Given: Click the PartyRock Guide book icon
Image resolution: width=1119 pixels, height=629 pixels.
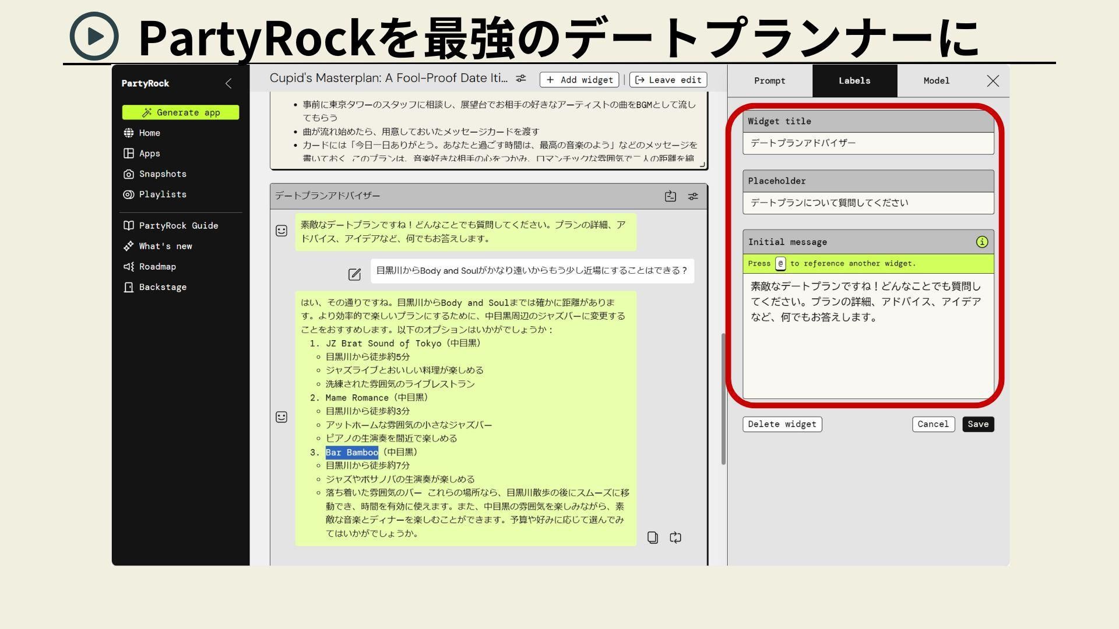Looking at the screenshot, I should pos(129,225).
